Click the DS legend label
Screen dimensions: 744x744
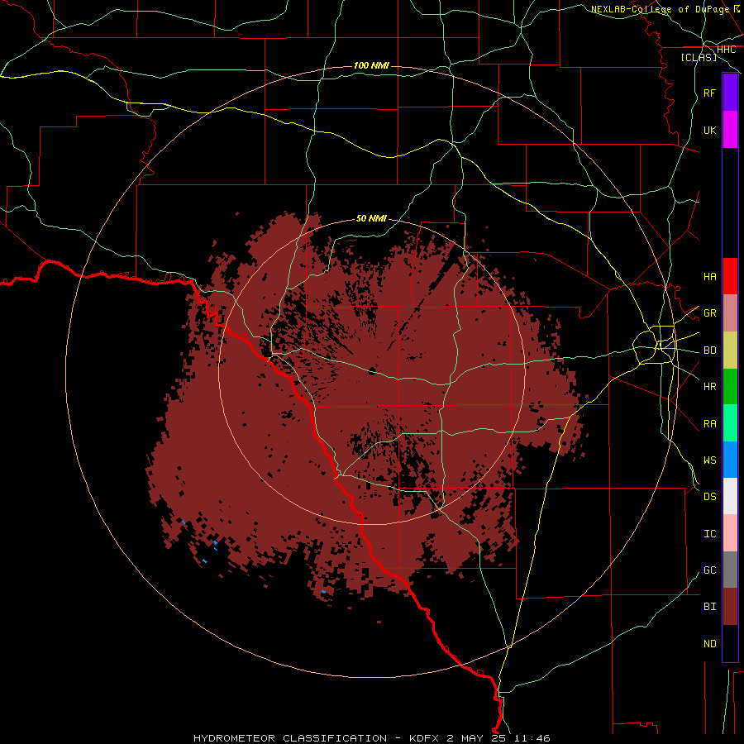click(710, 496)
